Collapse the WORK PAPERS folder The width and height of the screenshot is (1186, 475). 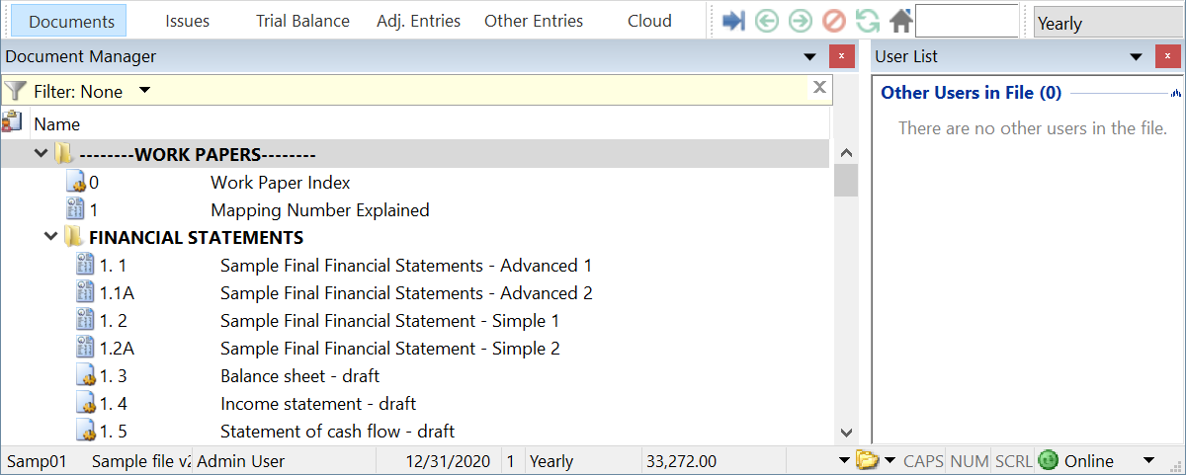tap(41, 154)
